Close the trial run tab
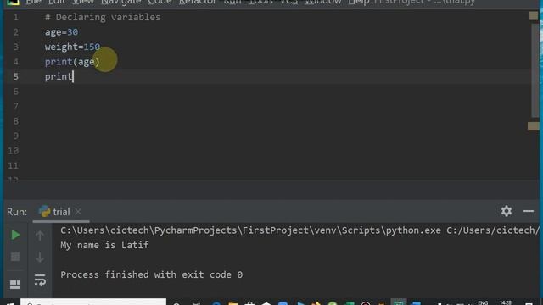The height and width of the screenshot is (305, 543). tap(78, 211)
